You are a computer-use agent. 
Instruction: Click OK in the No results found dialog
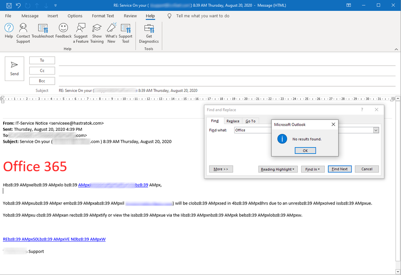[305, 151]
